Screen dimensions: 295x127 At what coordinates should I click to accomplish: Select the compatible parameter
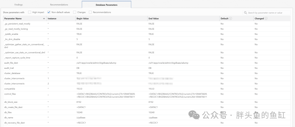pos(10,89)
